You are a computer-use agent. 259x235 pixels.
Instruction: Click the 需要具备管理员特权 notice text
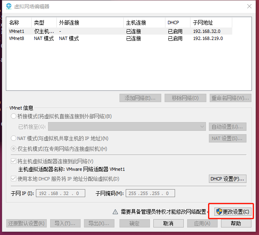pos(163,212)
